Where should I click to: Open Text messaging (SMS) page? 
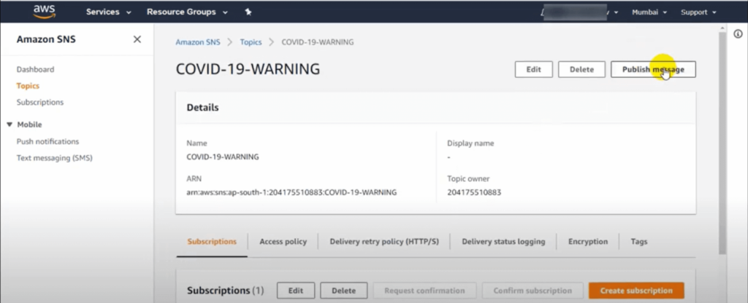[54, 158]
